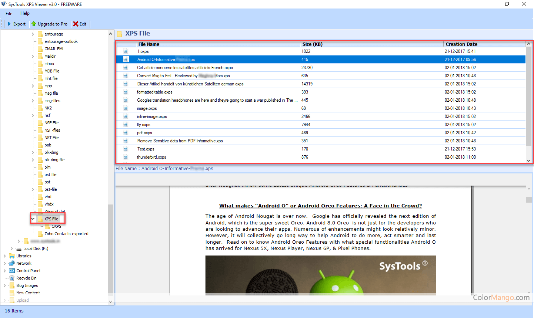Screen dimensions: 534x318
Task: Click the file icon beside 1.oxps
Action: (x=126, y=51)
